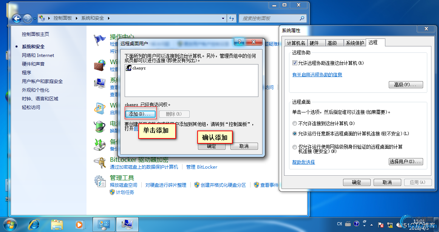This screenshot has width=439, height=232.
Task: Click 选择用户(S)... button
Action: (x=406, y=161)
